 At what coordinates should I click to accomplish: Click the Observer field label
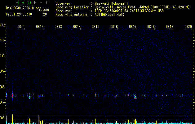click(63, 3)
